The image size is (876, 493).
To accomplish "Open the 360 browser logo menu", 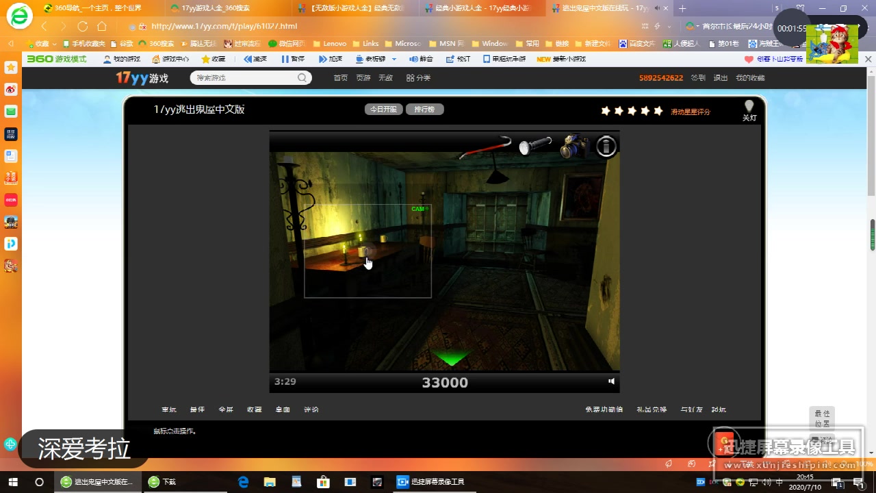I will pyautogui.click(x=20, y=17).
